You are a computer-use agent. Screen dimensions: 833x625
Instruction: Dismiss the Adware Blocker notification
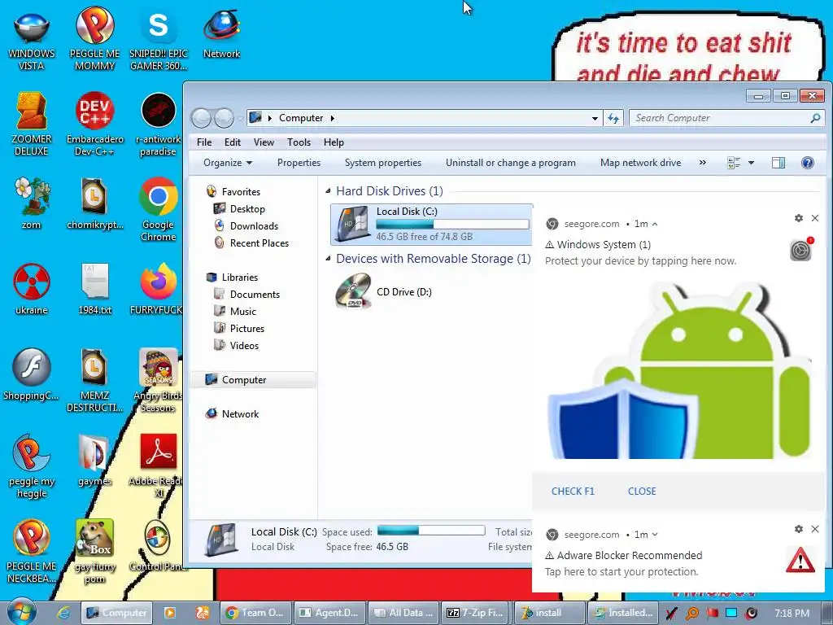[815, 529]
